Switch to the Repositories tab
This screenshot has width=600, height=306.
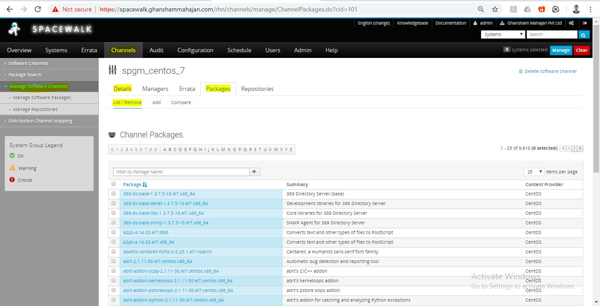point(257,89)
